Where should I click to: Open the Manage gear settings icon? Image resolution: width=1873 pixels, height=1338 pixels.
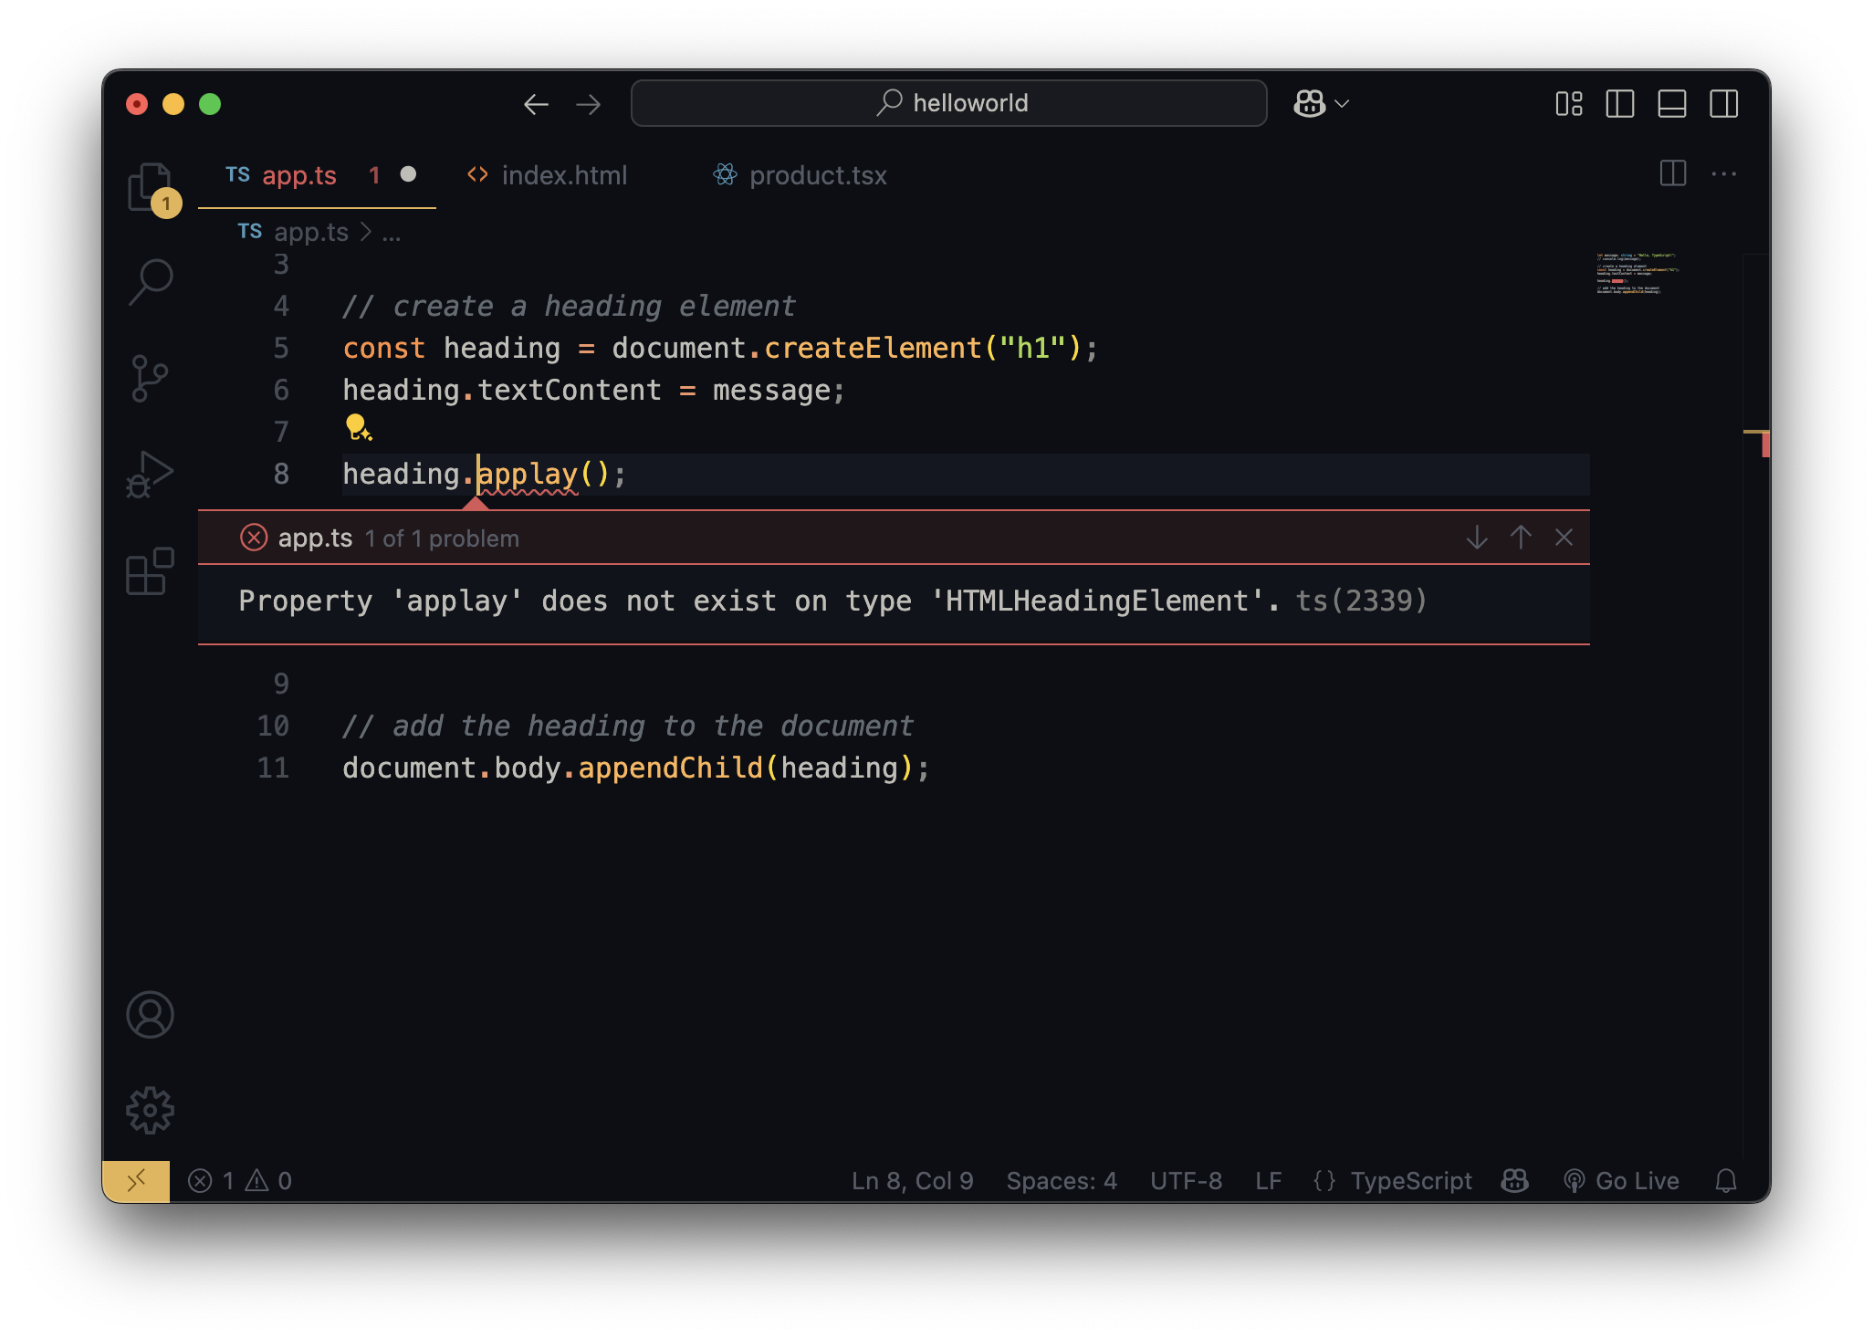[x=150, y=1110]
